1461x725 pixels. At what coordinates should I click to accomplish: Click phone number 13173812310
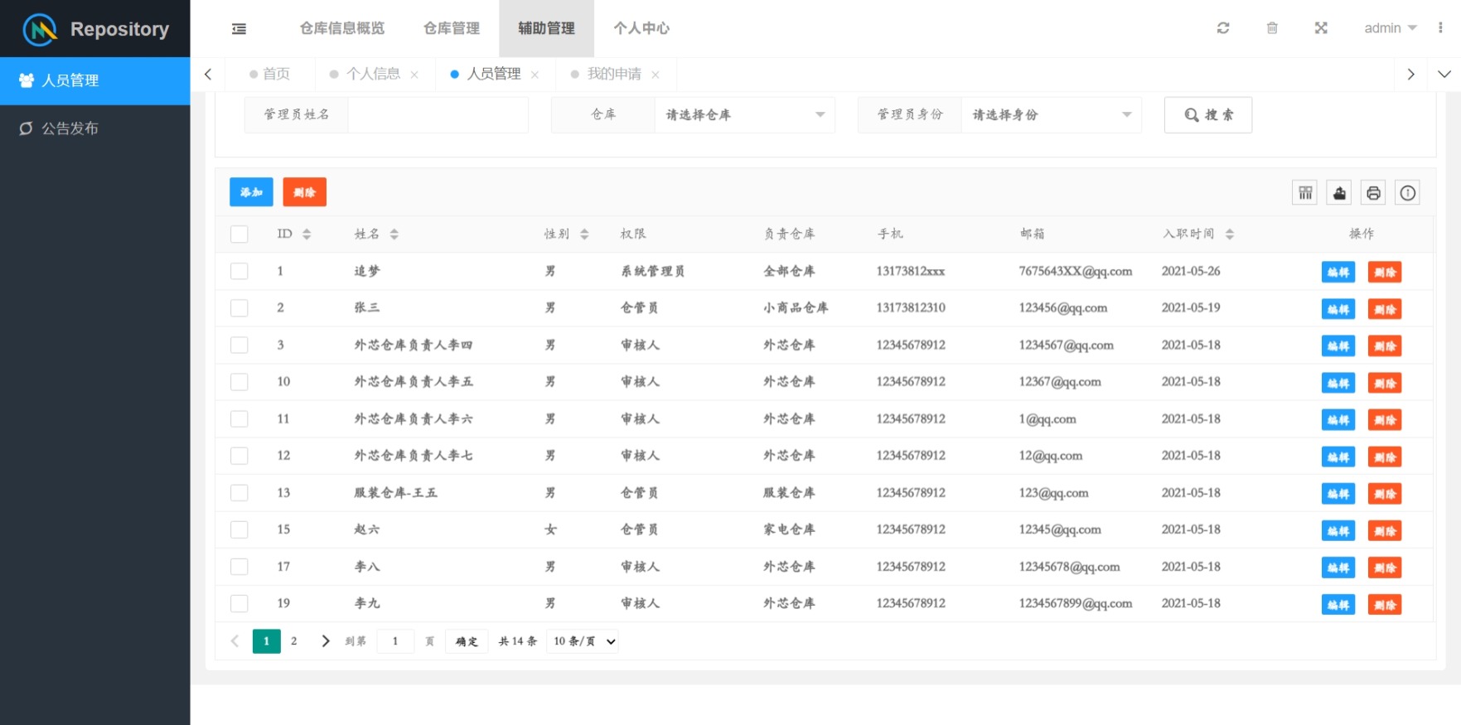[911, 308]
